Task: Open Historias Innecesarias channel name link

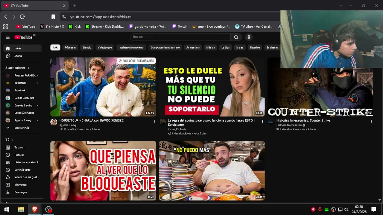Action: point(289,125)
